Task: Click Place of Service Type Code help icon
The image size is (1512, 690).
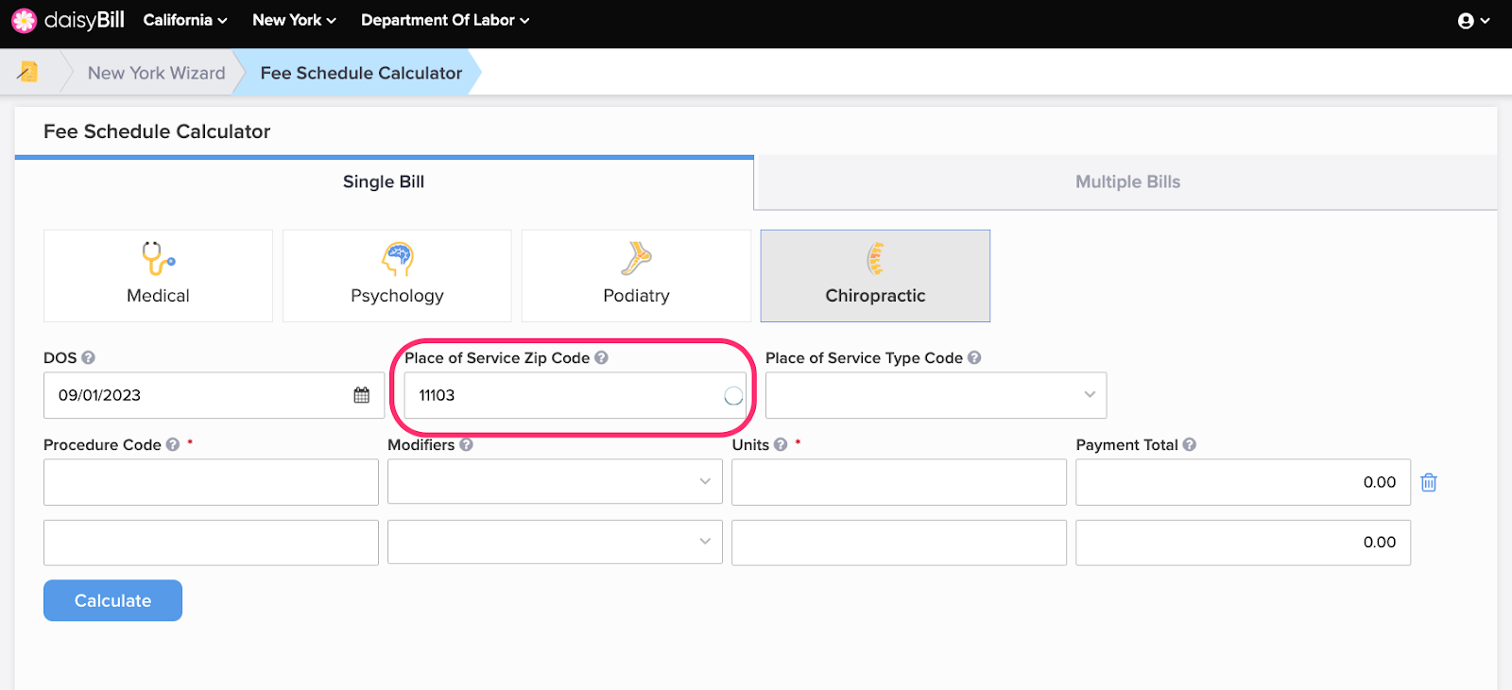Action: click(974, 357)
